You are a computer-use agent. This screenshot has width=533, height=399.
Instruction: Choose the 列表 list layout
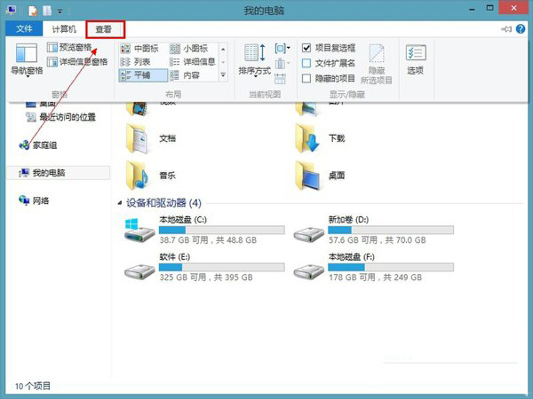pyautogui.click(x=136, y=62)
